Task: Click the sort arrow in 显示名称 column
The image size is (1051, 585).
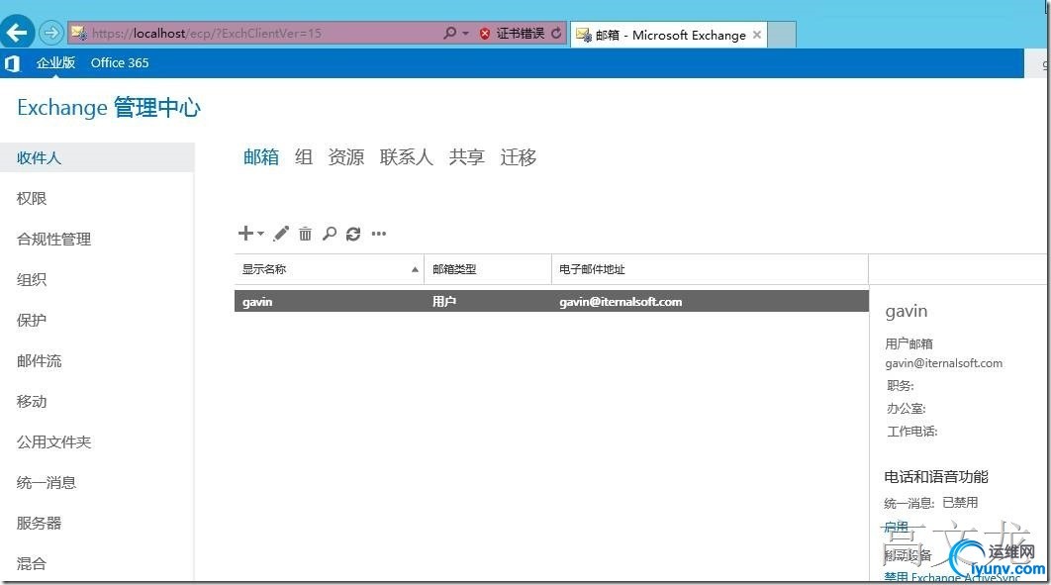Action: 415,269
